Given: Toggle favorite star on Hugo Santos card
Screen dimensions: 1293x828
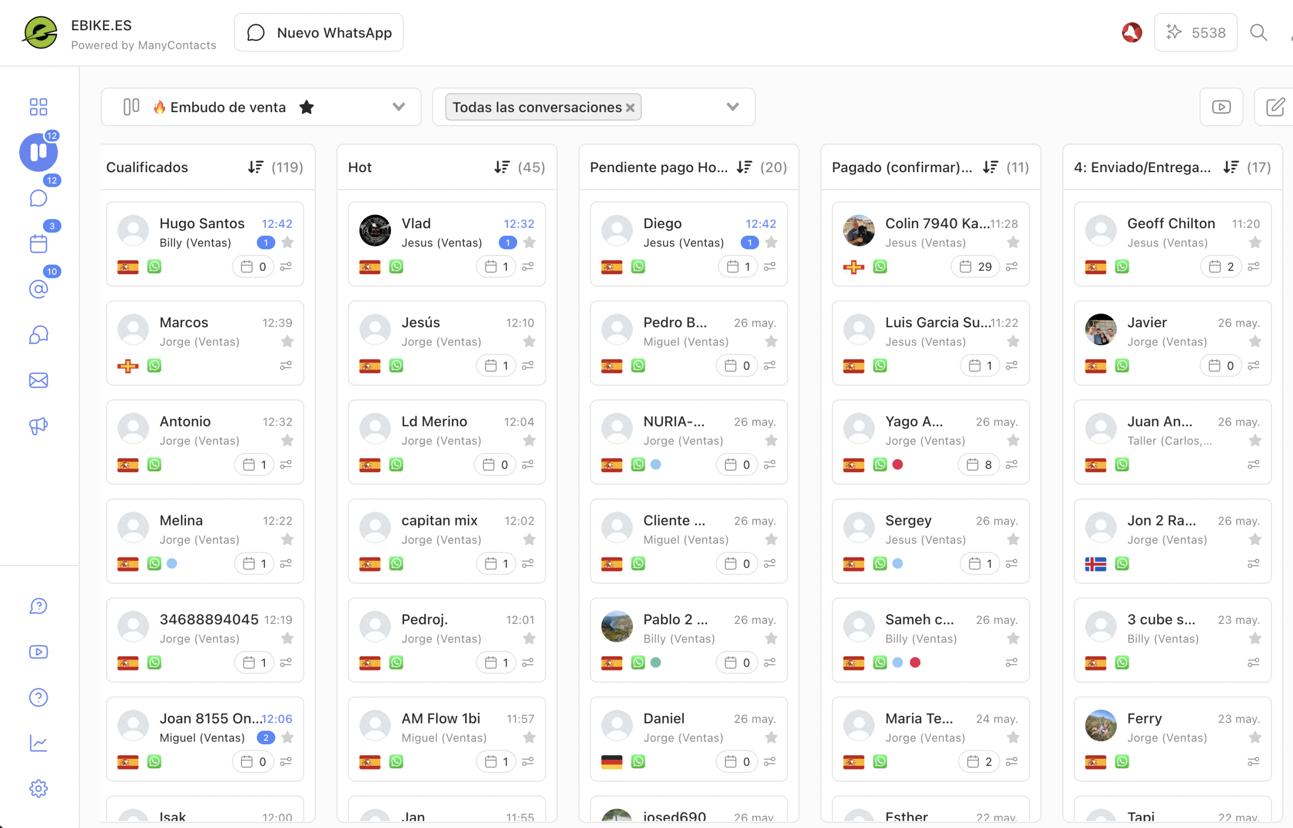Looking at the screenshot, I should pos(288,242).
